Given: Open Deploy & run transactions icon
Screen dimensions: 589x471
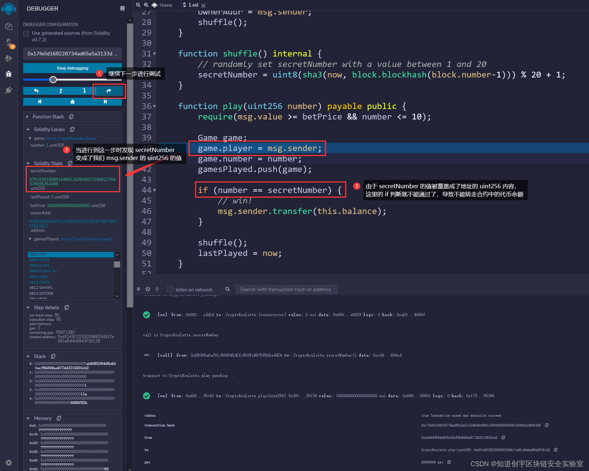Looking at the screenshot, I should [9, 58].
